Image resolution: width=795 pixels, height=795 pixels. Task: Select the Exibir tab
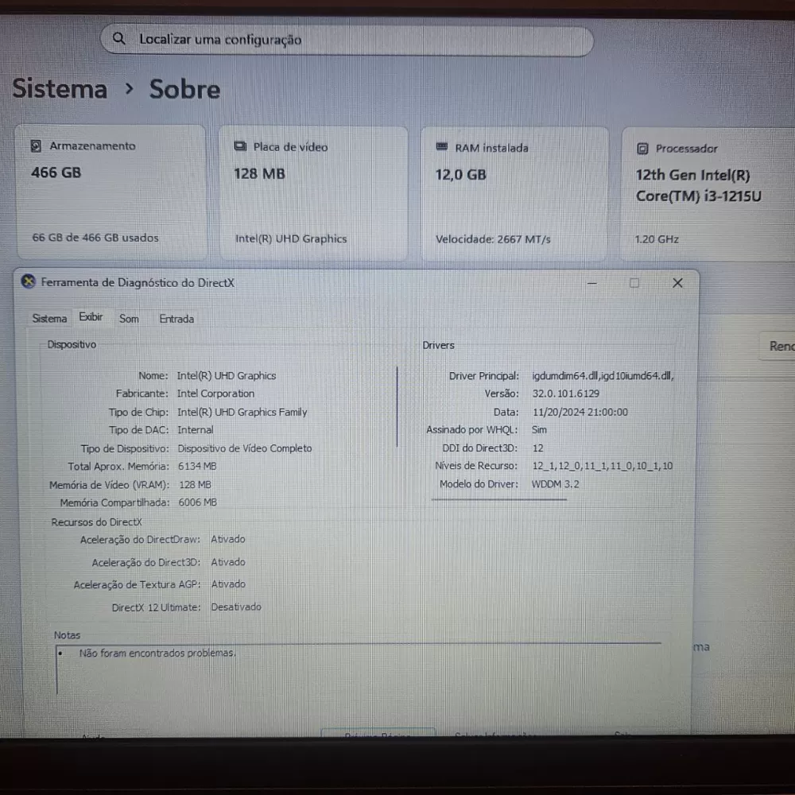[x=91, y=316]
